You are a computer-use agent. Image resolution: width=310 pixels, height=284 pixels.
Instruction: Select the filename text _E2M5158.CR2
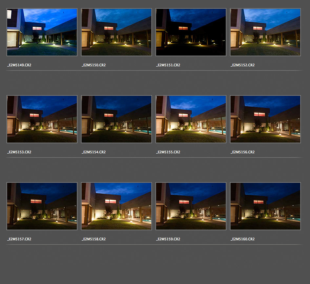point(94,239)
